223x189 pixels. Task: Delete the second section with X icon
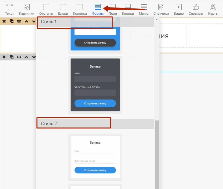[x=4, y=57]
